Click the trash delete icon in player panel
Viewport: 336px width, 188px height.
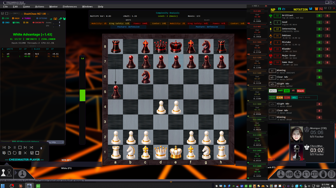point(20,153)
